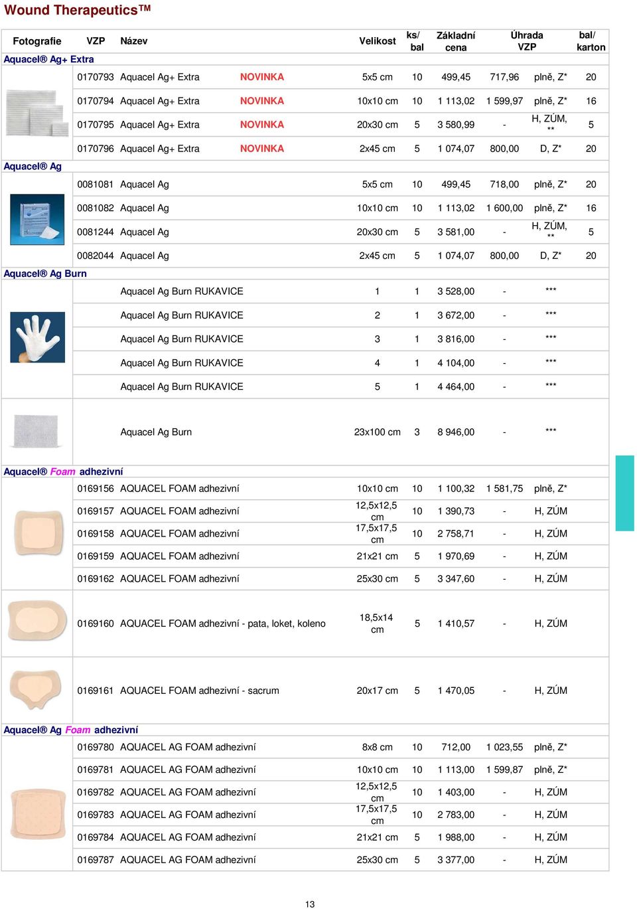Image resolution: width=637 pixels, height=909 pixels.
Task: Click product code 0169782
Action: (x=96, y=792)
